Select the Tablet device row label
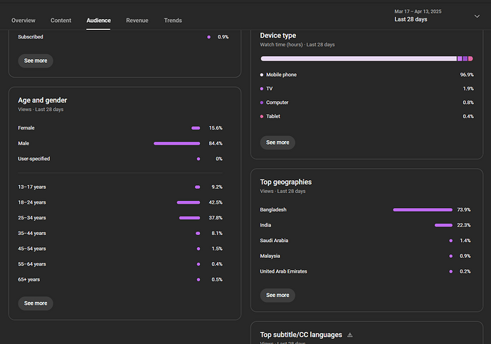The height and width of the screenshot is (344, 491). point(273,116)
